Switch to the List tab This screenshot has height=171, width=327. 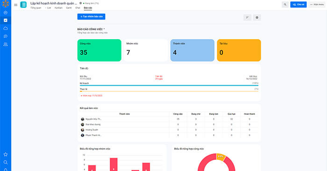pos(49,8)
